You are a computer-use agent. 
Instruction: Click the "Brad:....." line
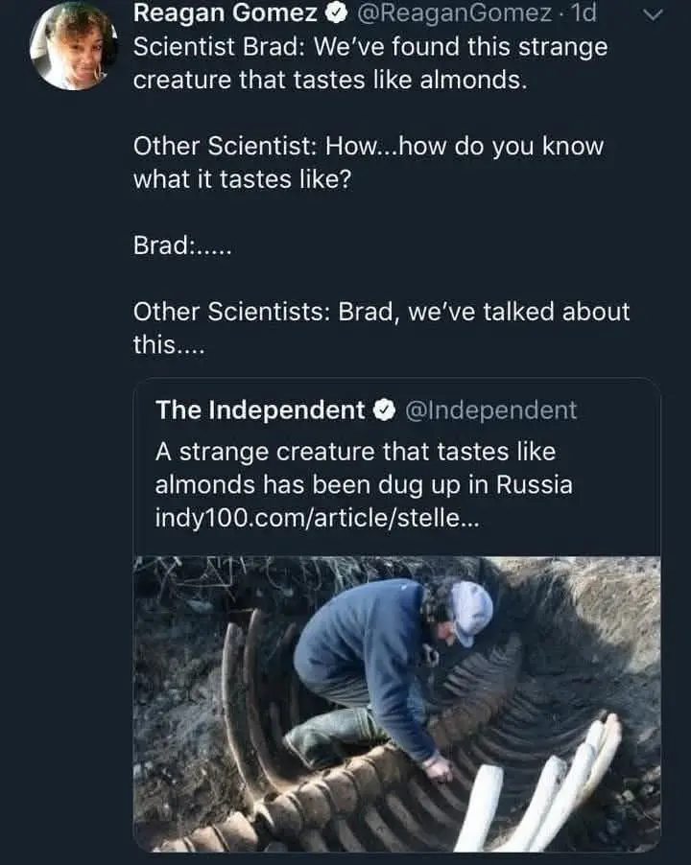click(182, 245)
